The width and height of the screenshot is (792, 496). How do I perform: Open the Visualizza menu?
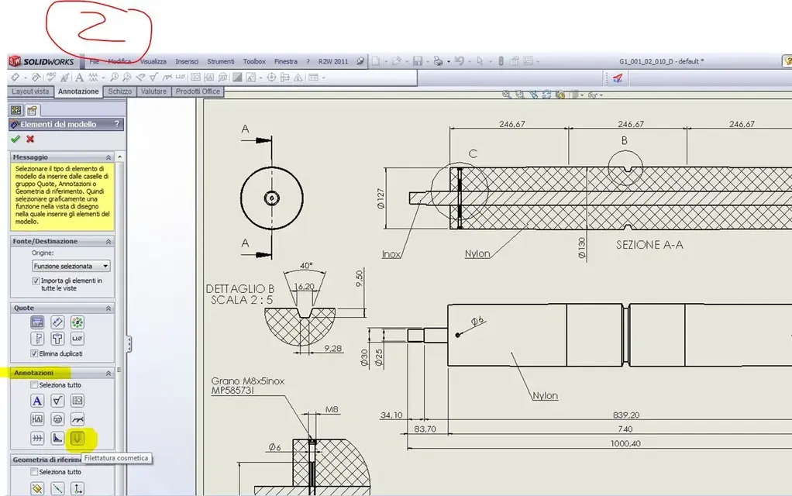tap(153, 61)
